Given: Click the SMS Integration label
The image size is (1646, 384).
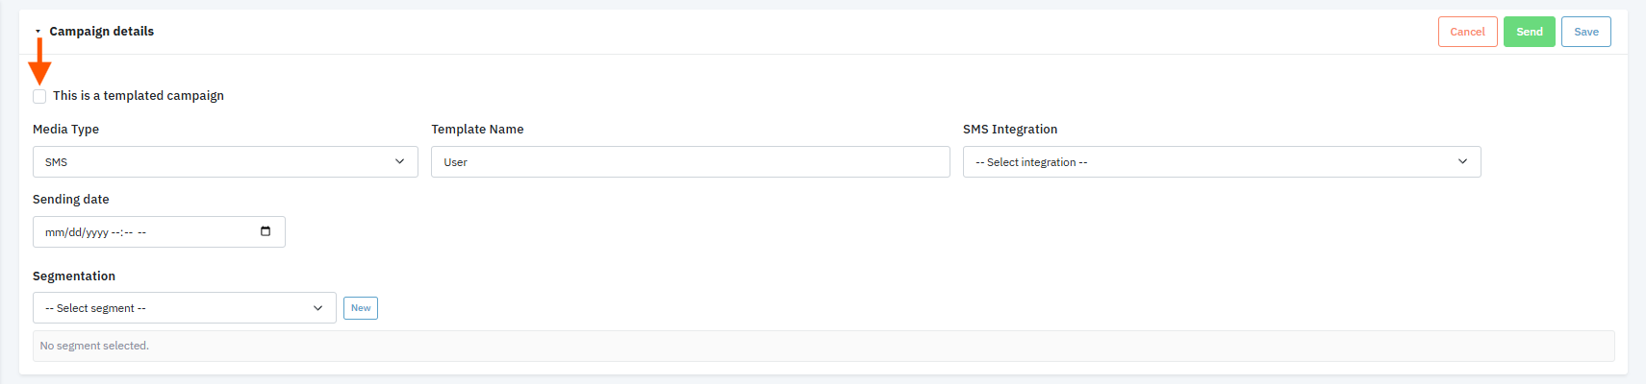Looking at the screenshot, I should coord(1009,130).
